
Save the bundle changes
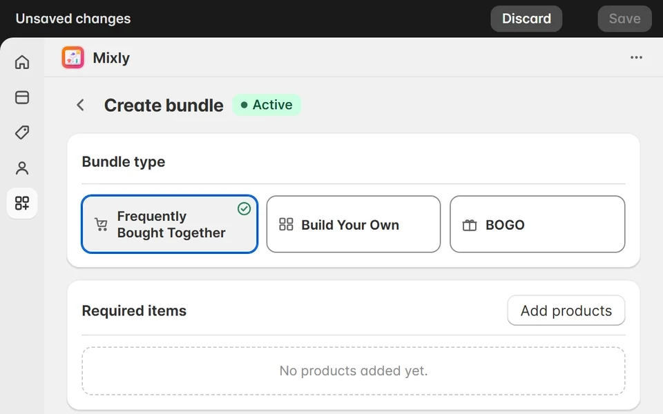tap(624, 19)
